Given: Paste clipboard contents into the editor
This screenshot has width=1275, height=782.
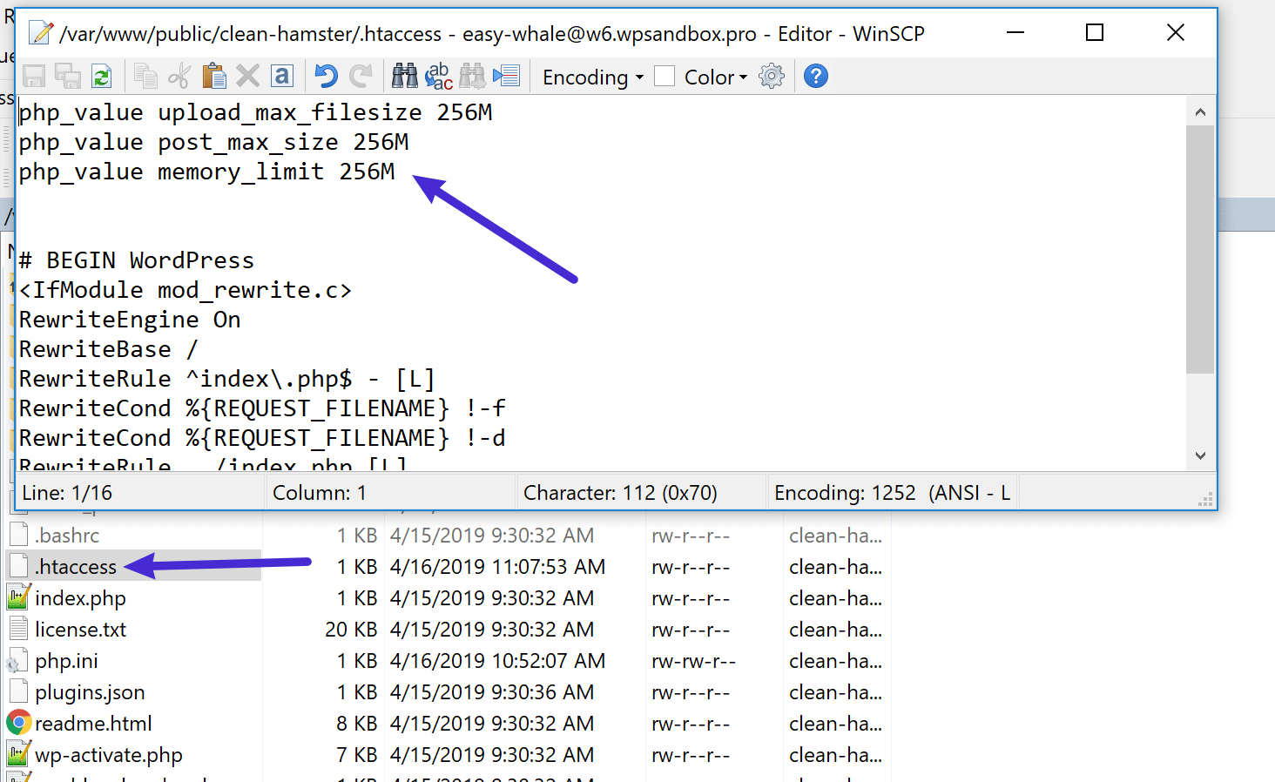Looking at the screenshot, I should pos(214,76).
